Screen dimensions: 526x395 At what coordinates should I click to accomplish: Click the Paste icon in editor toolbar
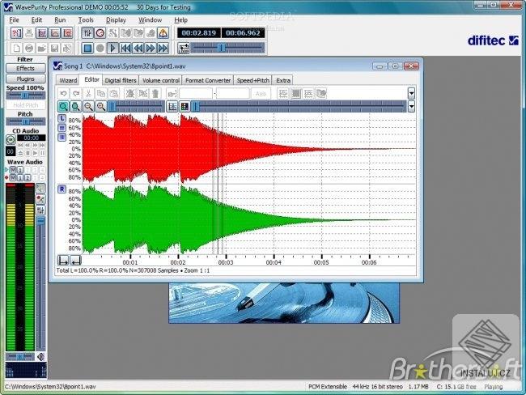114,94
